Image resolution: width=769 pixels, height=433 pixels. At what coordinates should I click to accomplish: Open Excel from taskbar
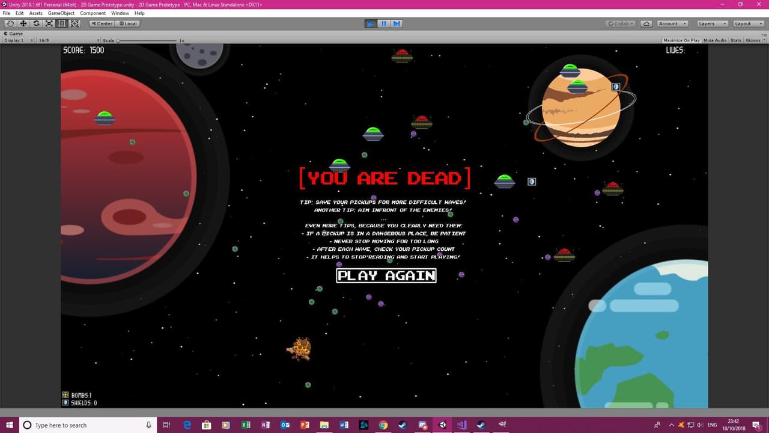click(246, 425)
